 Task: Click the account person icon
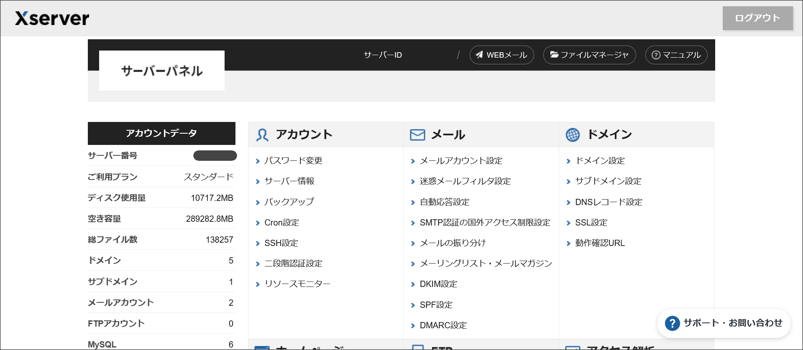click(262, 135)
